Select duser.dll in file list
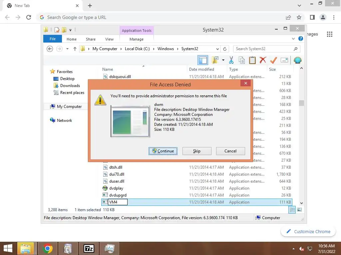Image resolution: width=341 pixels, height=255 pixels. pos(117,181)
